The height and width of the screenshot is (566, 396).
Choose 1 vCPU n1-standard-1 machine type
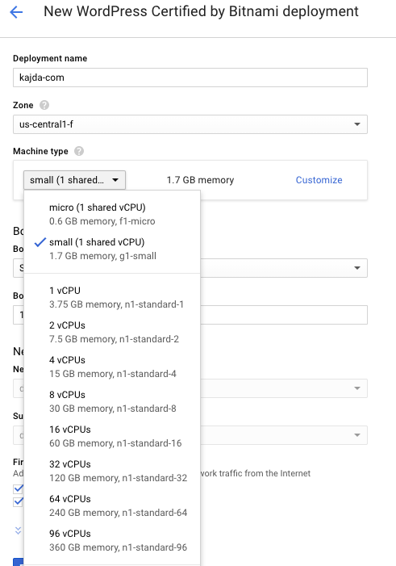pyautogui.click(x=112, y=297)
